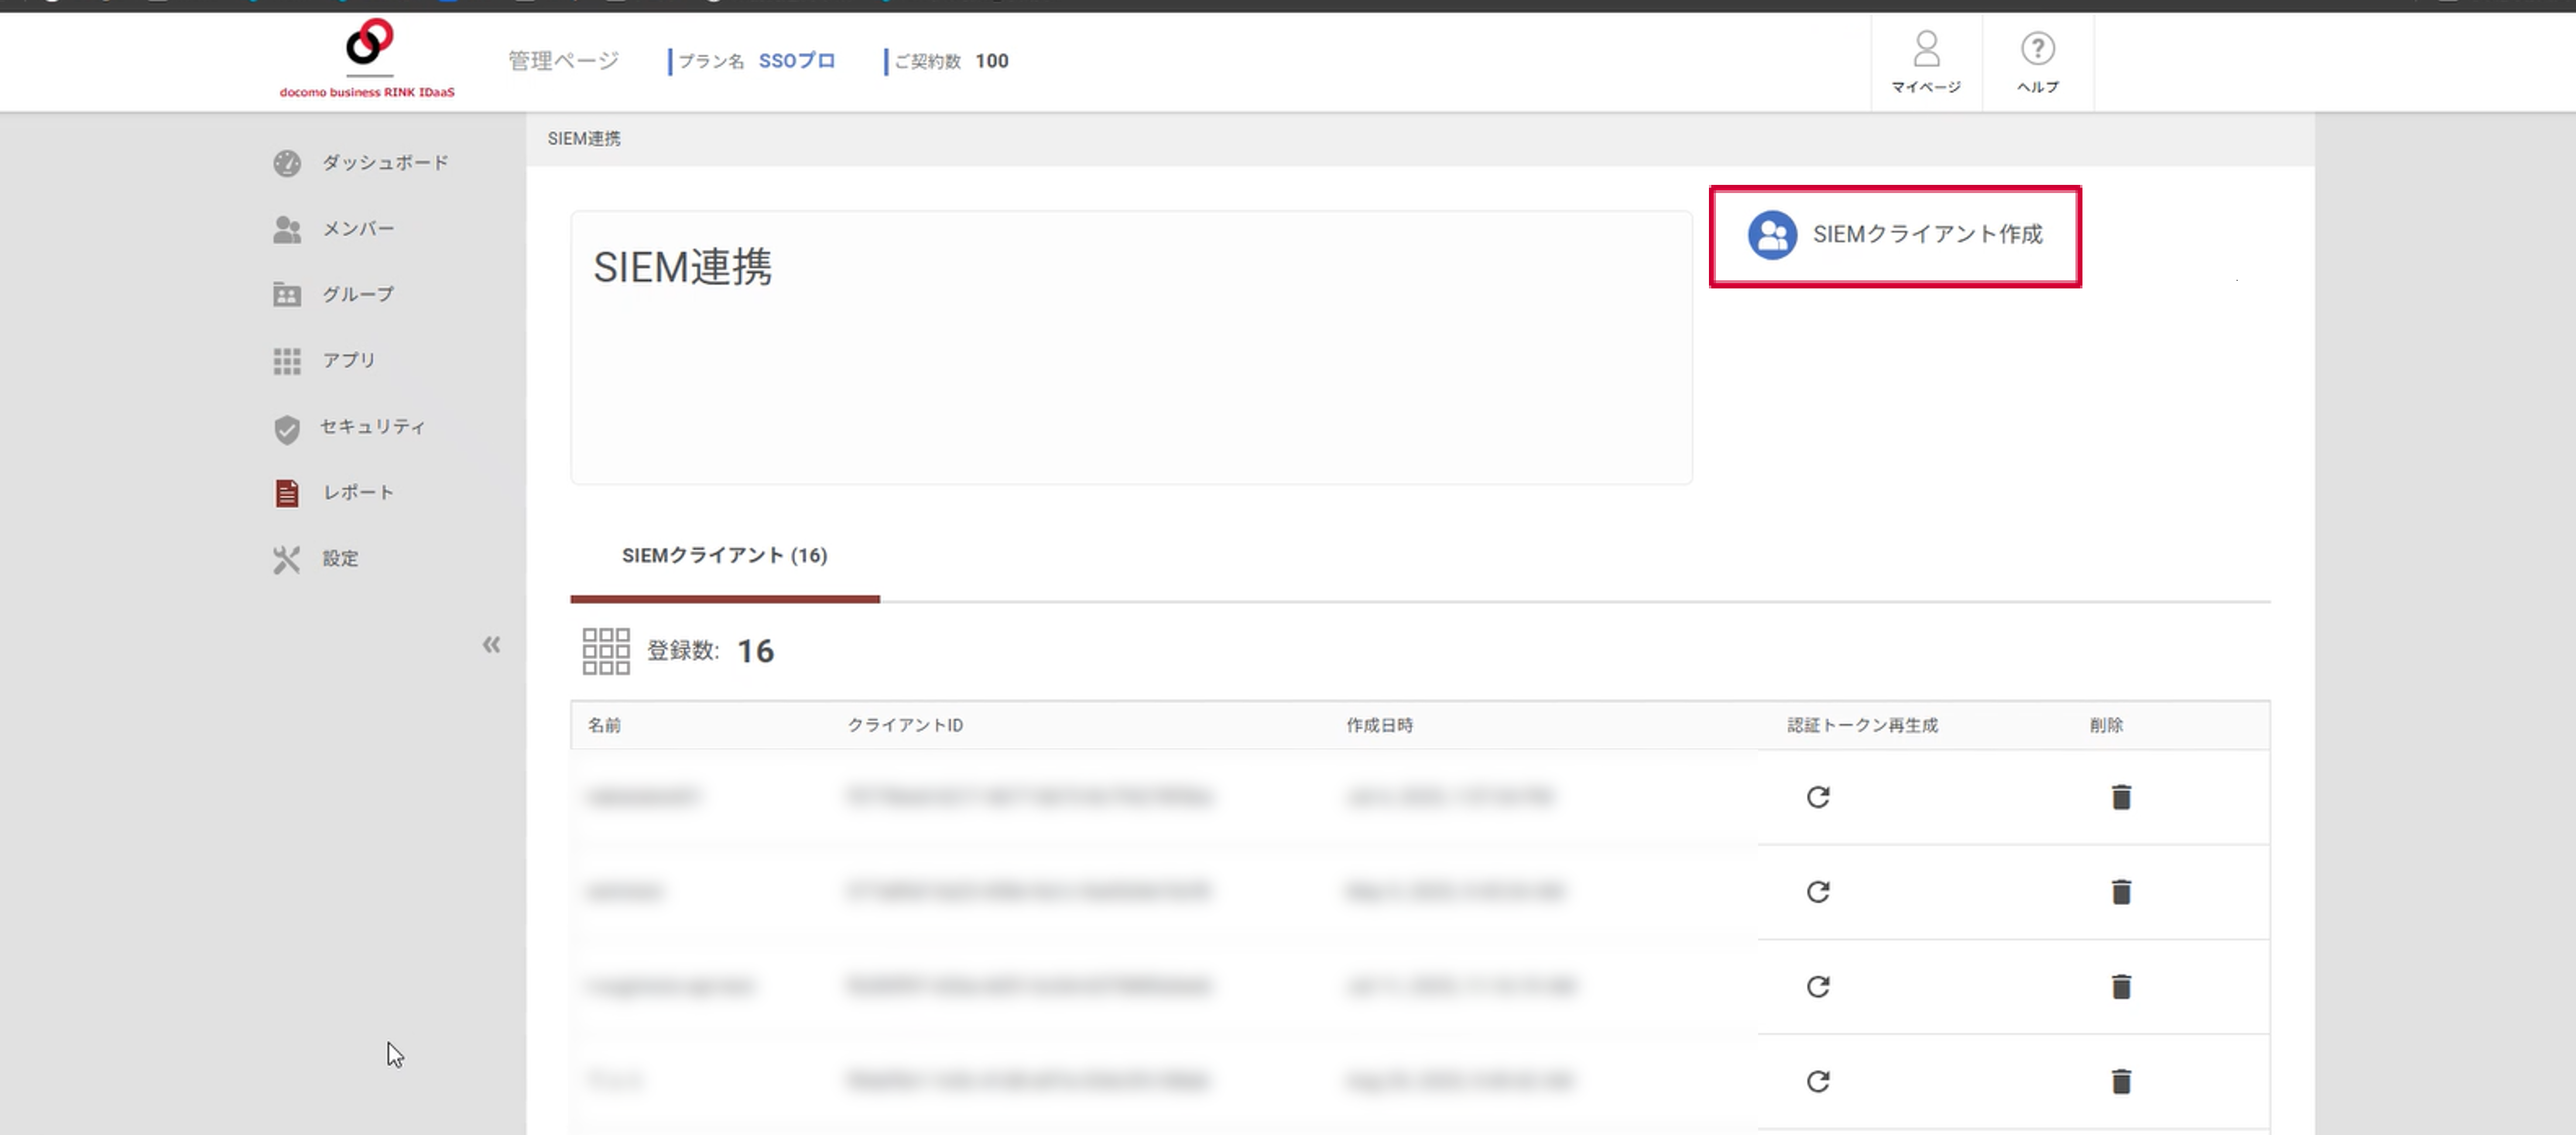The height and width of the screenshot is (1135, 2576).
Task: Collapse the sidebar with the « chevron
Action: 492,644
